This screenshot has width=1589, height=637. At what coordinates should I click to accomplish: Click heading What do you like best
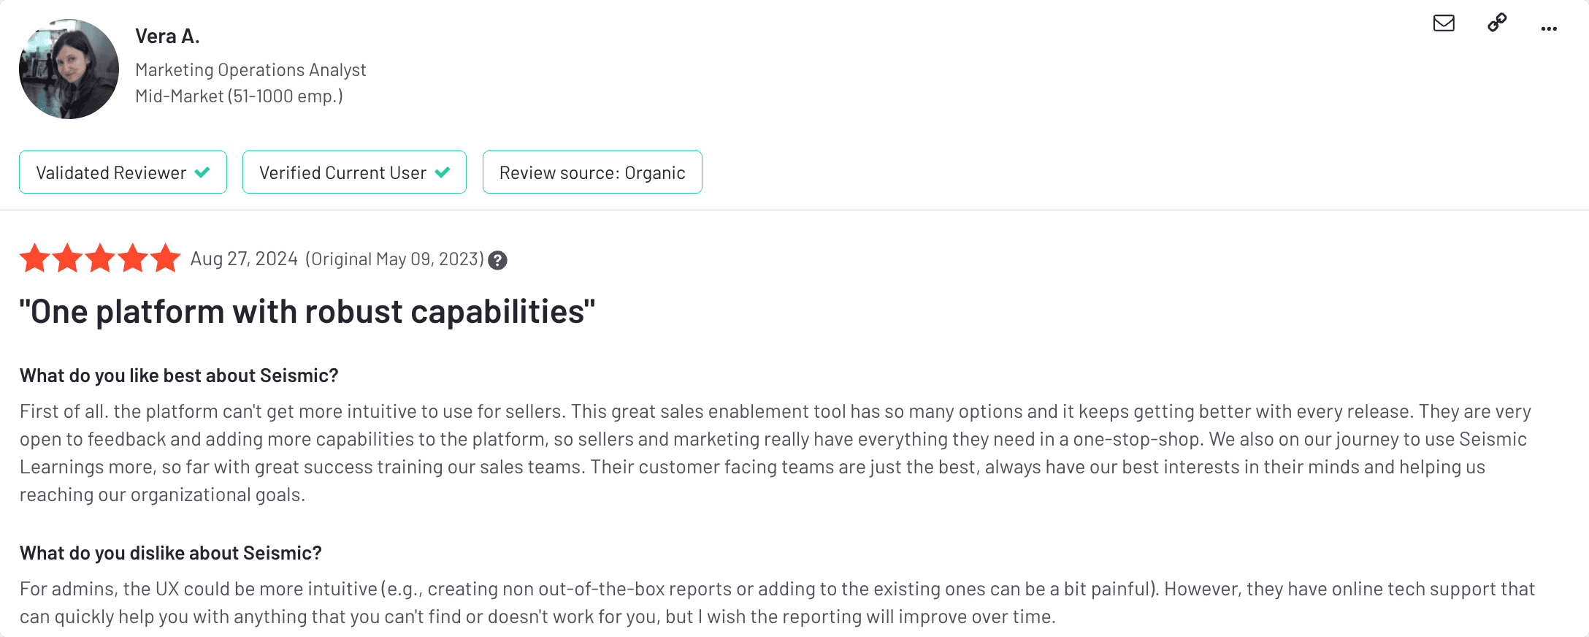[179, 375]
